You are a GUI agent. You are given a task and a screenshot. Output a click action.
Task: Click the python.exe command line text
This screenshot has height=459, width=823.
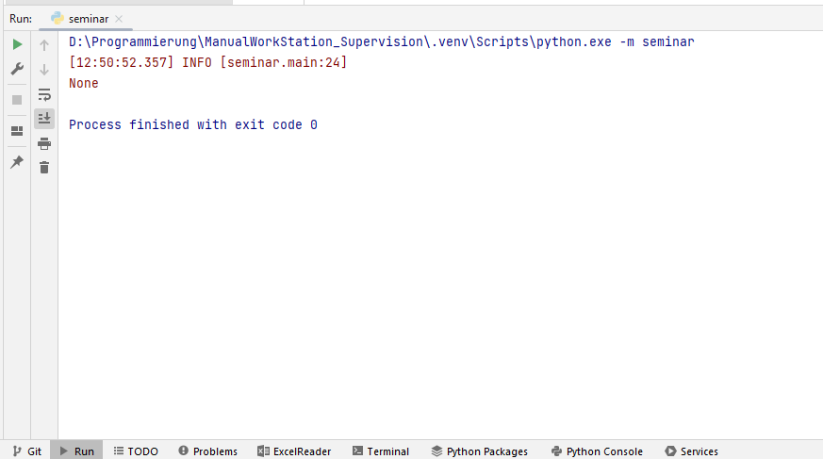pos(382,42)
